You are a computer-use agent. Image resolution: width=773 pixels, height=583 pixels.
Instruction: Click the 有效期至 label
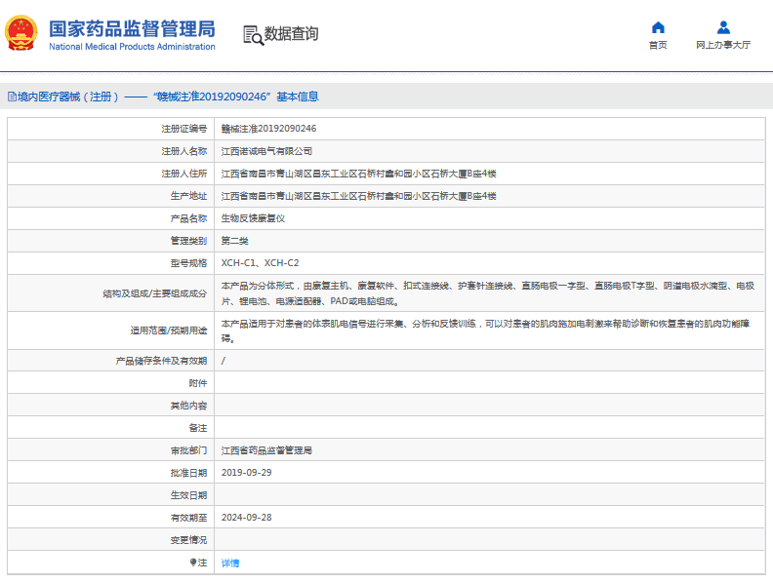(188, 518)
